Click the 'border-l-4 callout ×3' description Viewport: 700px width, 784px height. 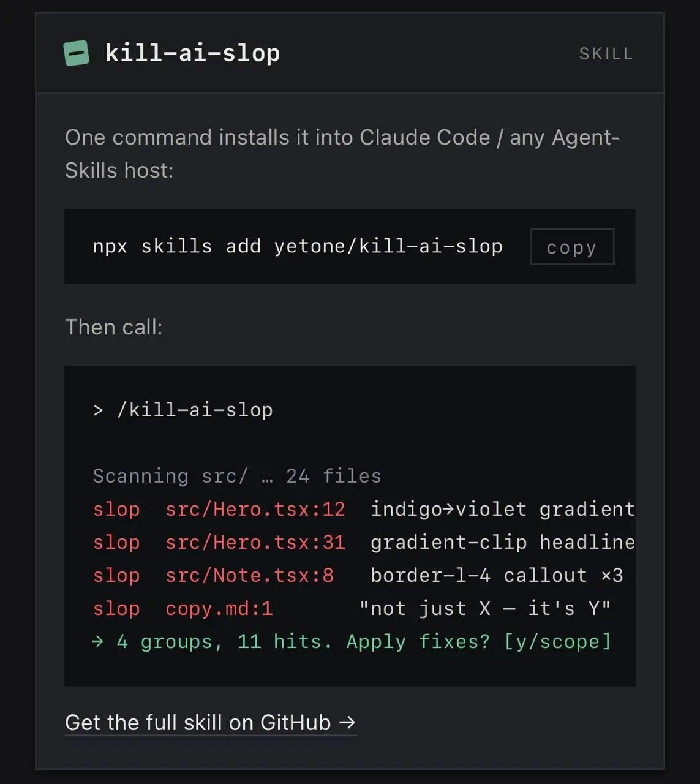tap(497, 575)
